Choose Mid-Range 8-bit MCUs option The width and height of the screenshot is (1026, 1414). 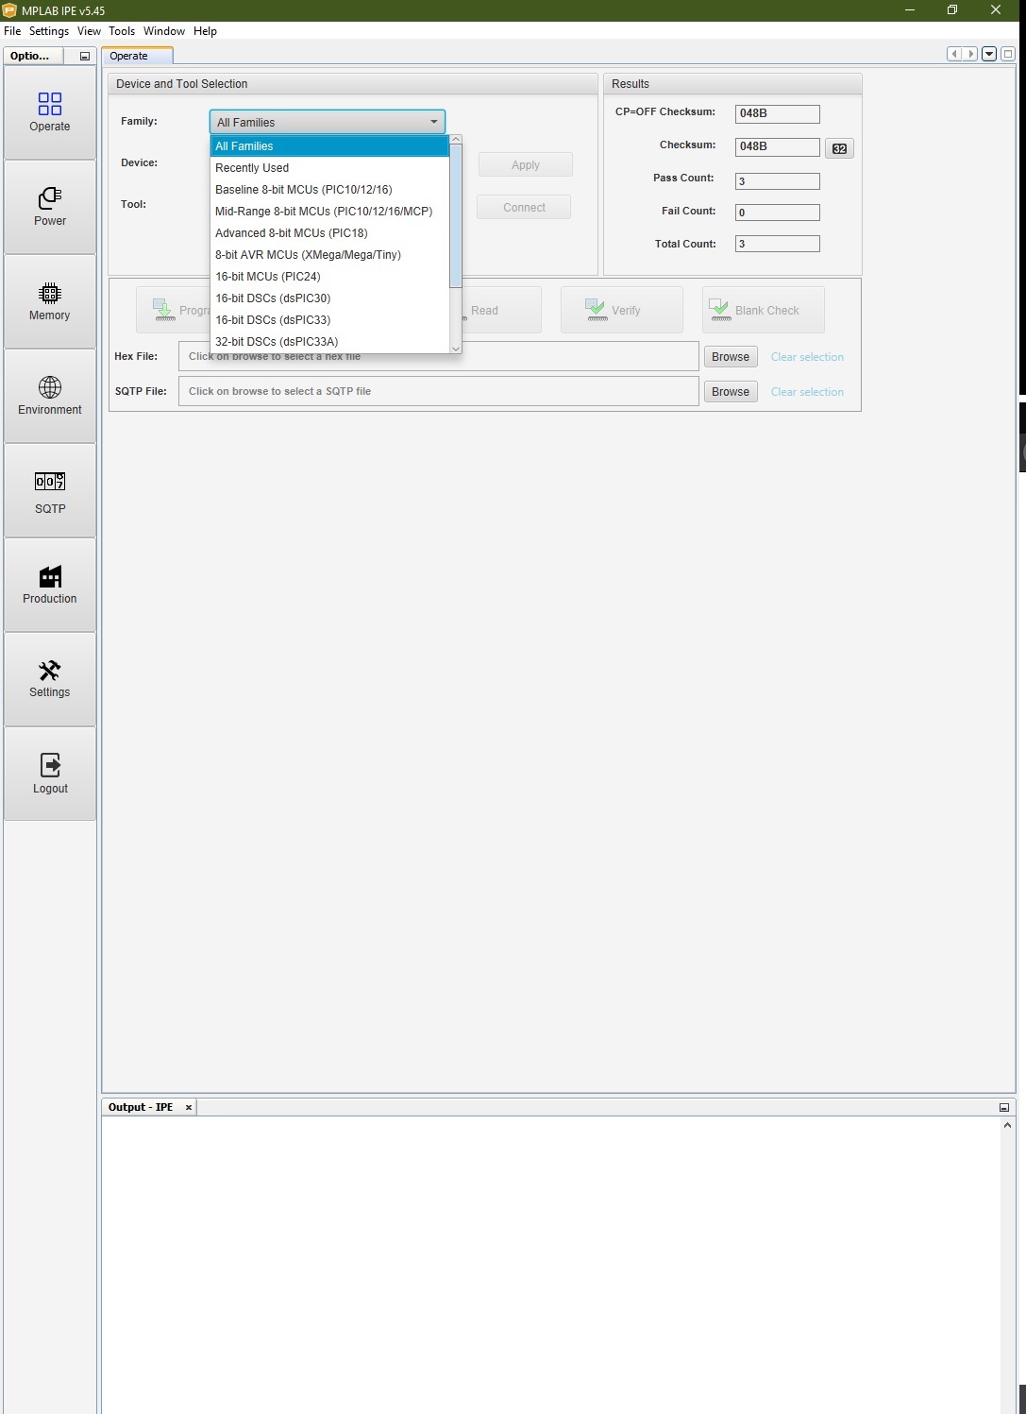329,212
